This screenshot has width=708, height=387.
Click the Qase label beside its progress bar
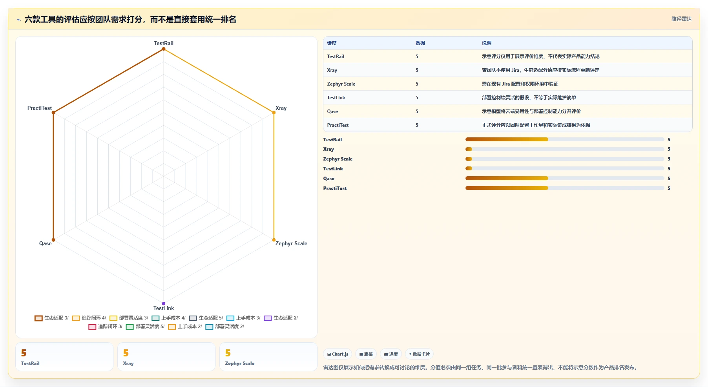coord(329,178)
